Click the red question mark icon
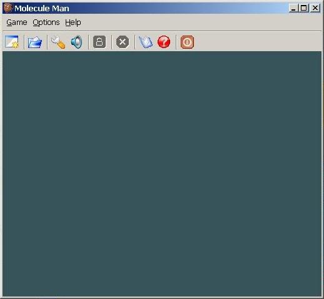 pos(164,42)
